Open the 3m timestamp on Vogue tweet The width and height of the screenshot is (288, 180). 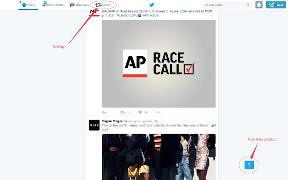(156, 121)
